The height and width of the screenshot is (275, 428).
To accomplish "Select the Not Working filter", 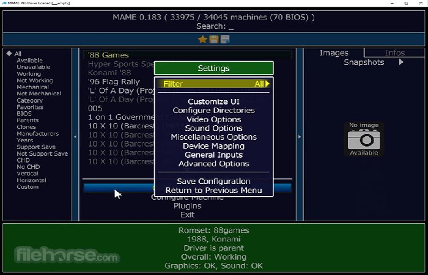I will coord(35,81).
